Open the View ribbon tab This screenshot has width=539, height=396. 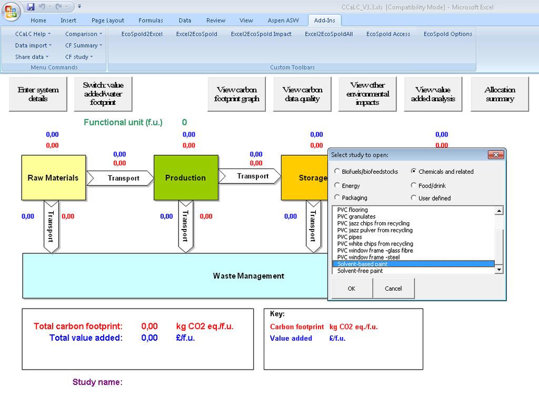point(246,21)
